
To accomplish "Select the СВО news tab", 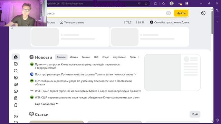I will click(x=96, y=57).
